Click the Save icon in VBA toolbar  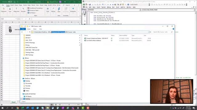coord(90,5)
